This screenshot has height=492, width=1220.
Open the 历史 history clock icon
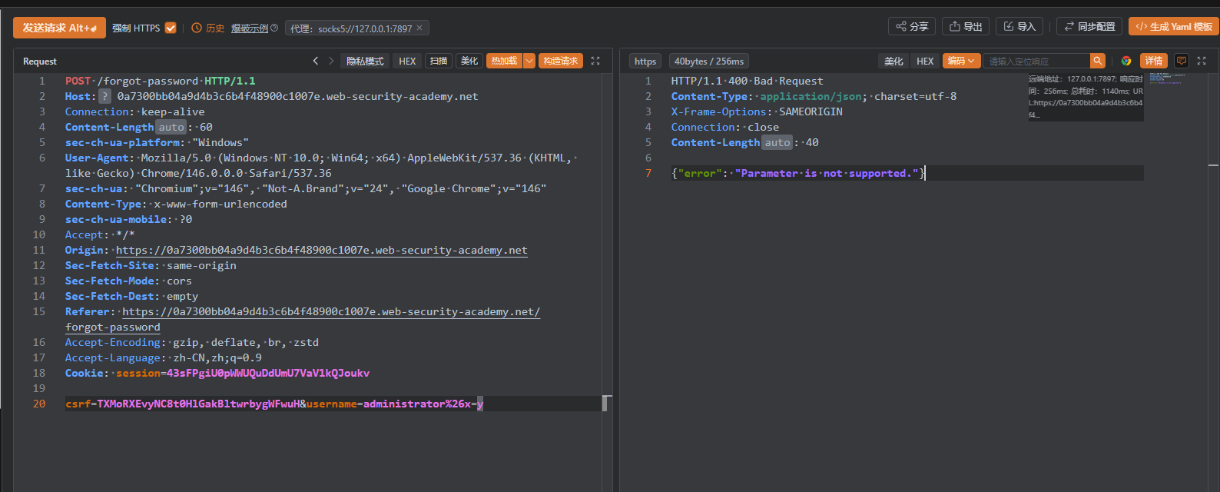(197, 28)
